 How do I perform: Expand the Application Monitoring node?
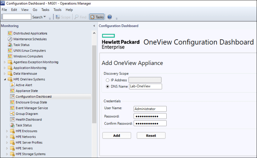5,68
